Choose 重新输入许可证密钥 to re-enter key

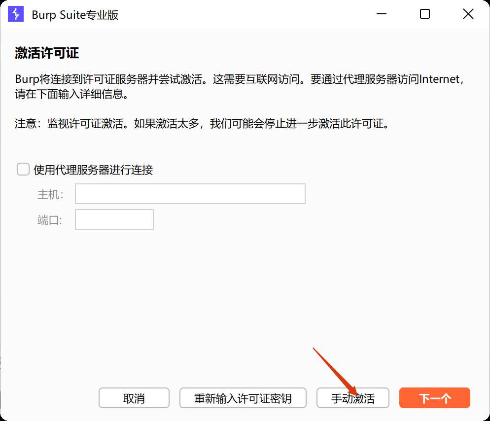click(x=243, y=398)
